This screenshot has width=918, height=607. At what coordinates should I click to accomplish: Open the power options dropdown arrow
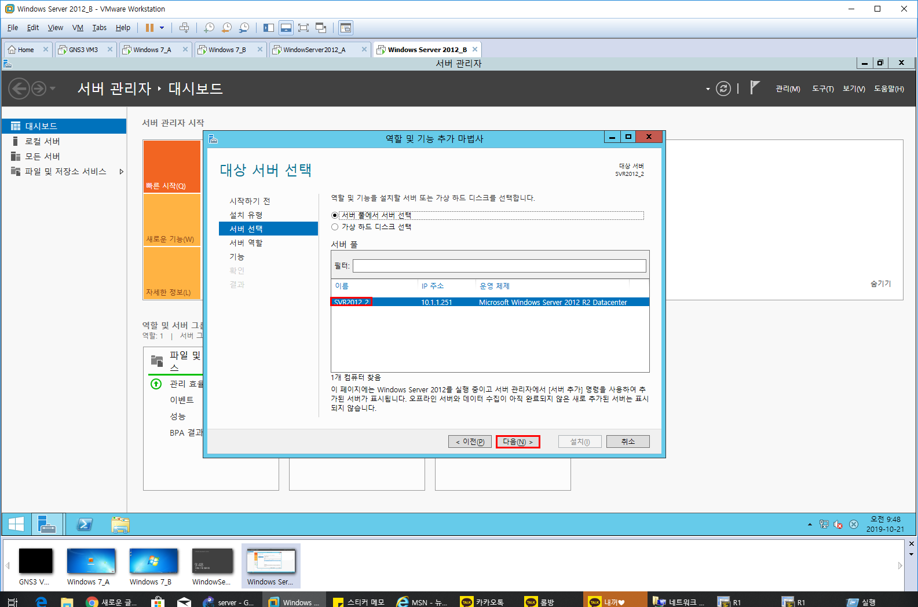pyautogui.click(x=162, y=28)
